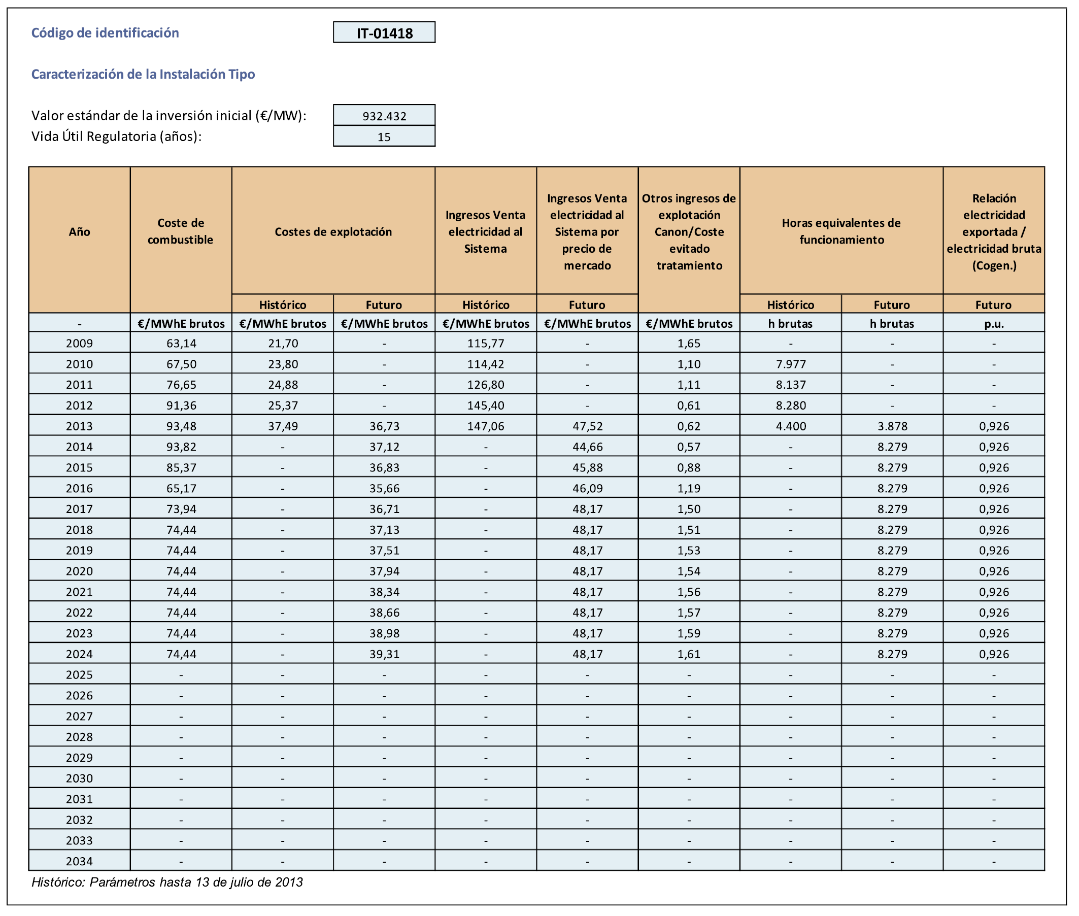Select income value 114,42
Viewport: 1079px width, 916px height.
click(486, 364)
